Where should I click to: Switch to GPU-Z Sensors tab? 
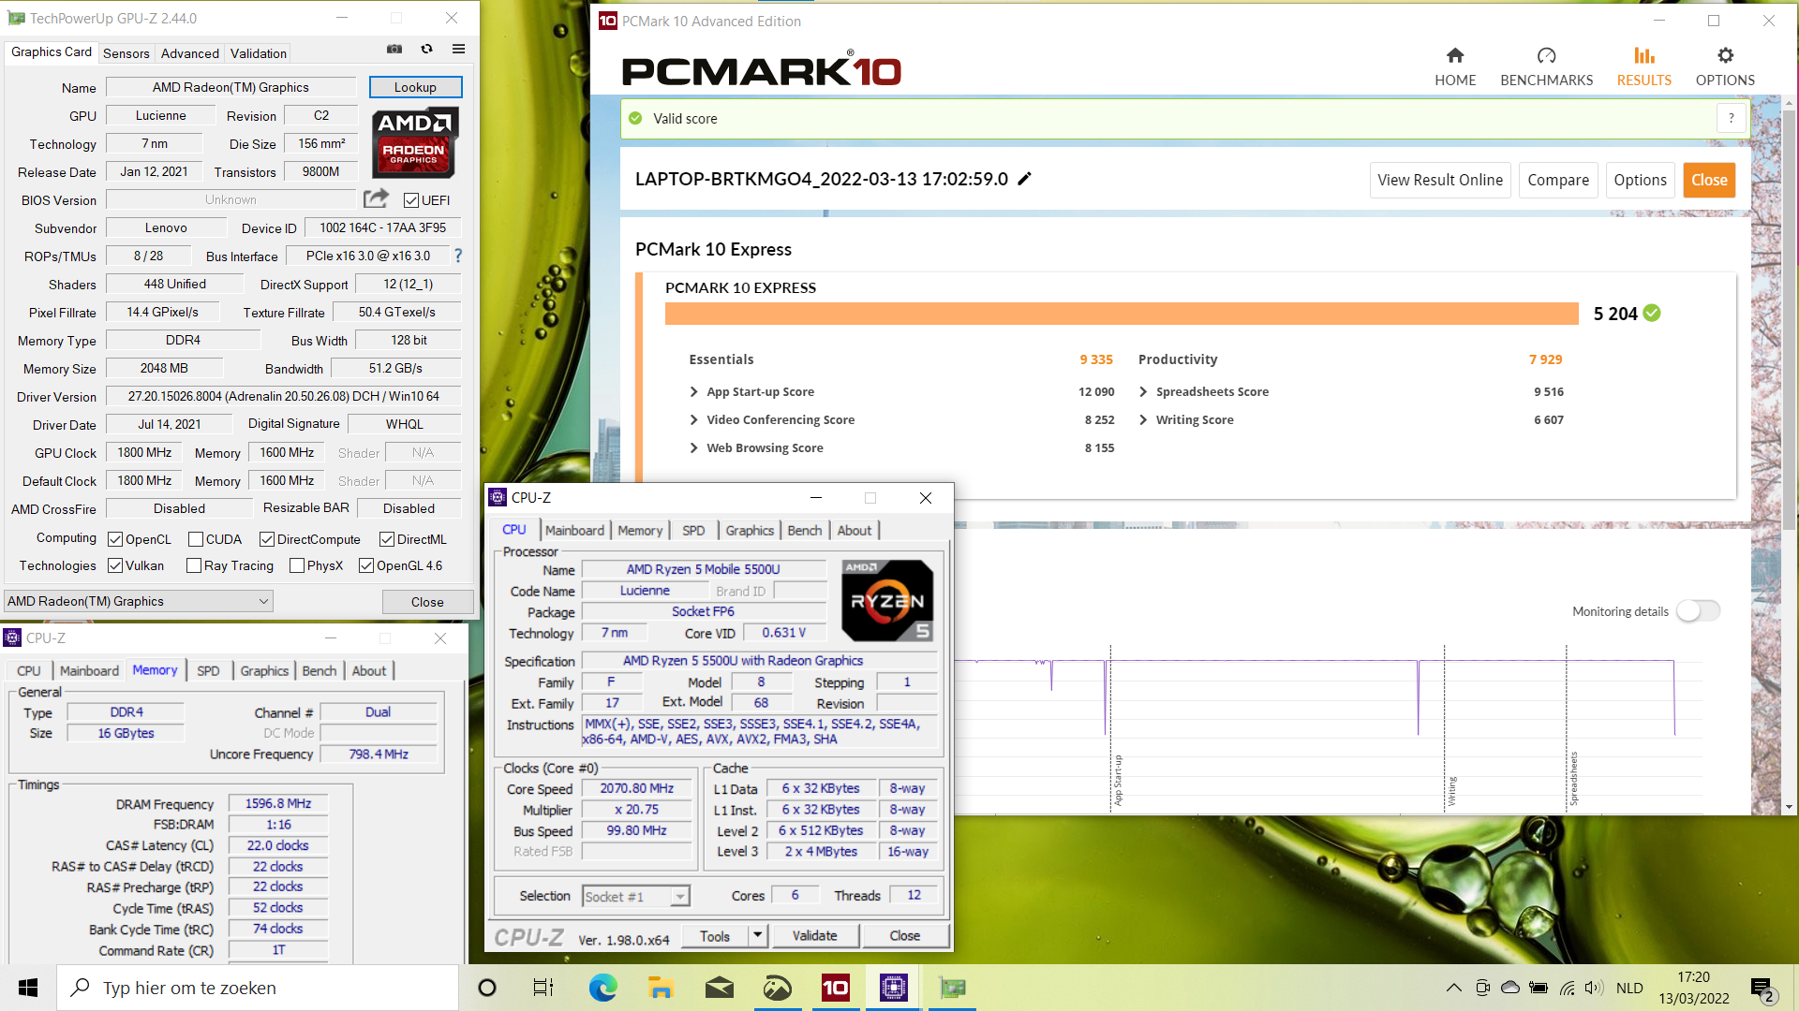point(126,53)
